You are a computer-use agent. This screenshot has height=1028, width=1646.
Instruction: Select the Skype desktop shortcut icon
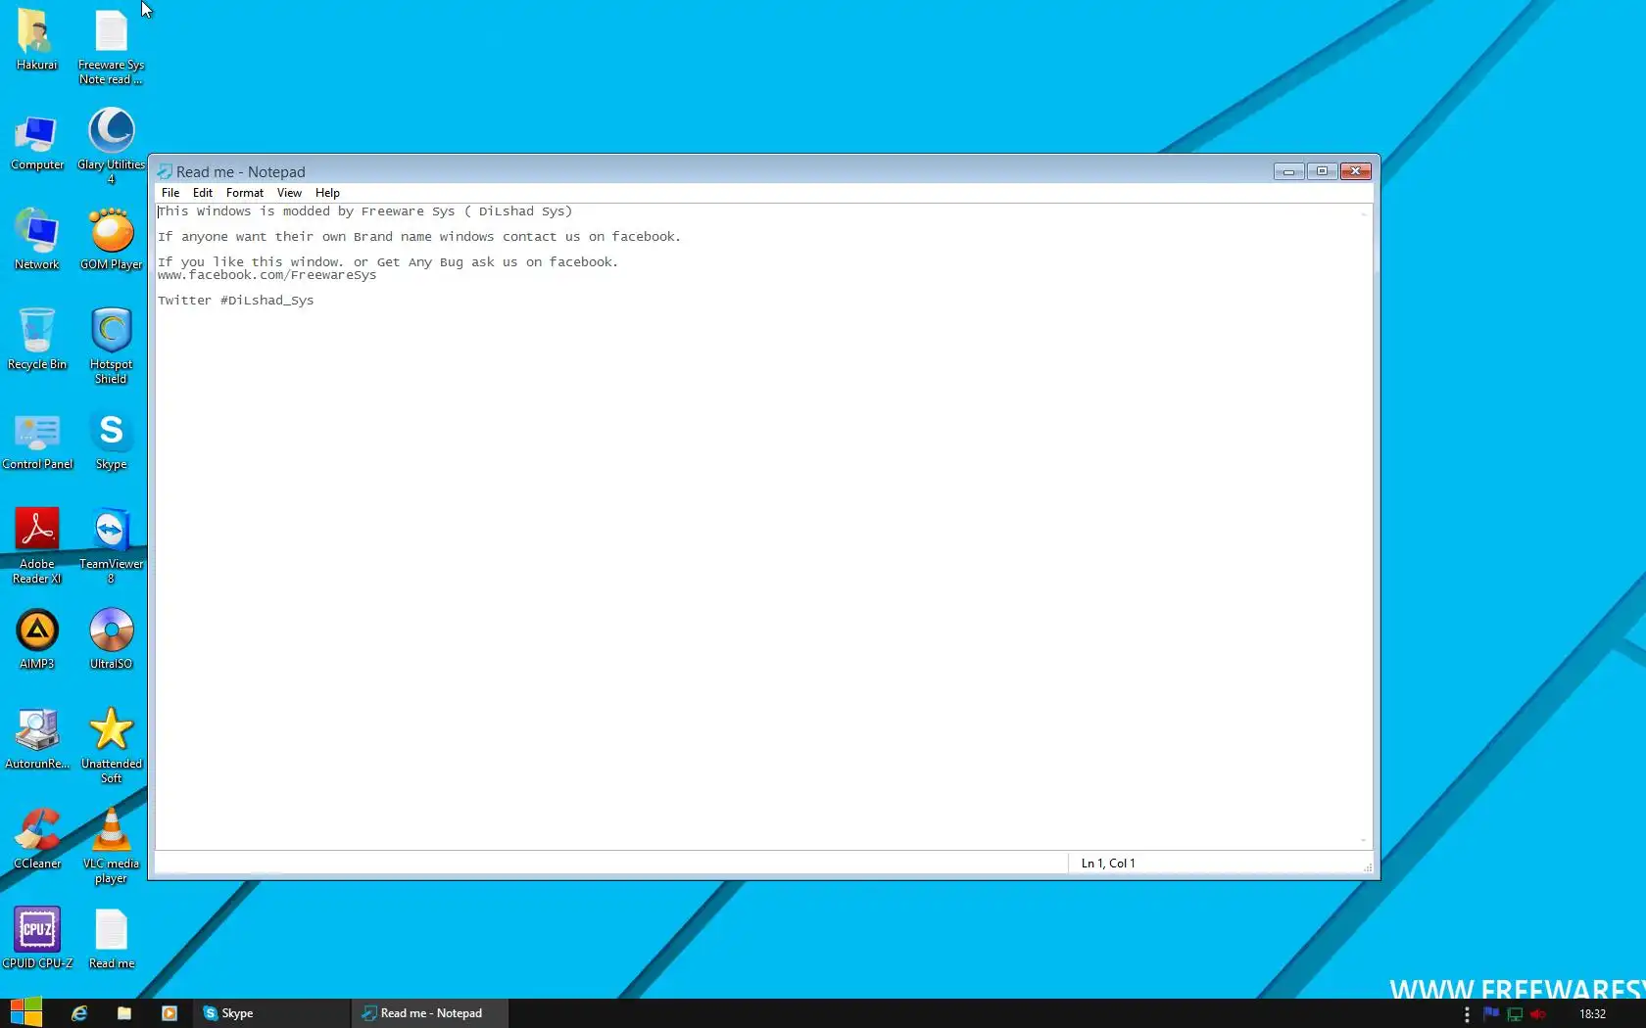(x=111, y=439)
